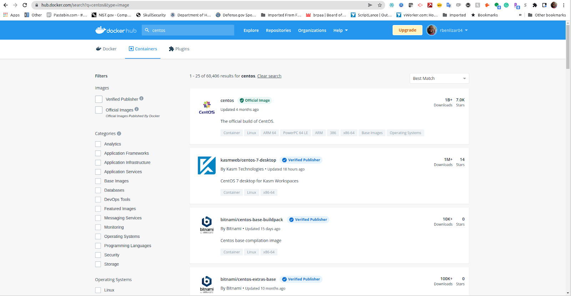This screenshot has width=571, height=296.
Task: Open the Best Match sort dropdown
Action: pyautogui.click(x=439, y=78)
